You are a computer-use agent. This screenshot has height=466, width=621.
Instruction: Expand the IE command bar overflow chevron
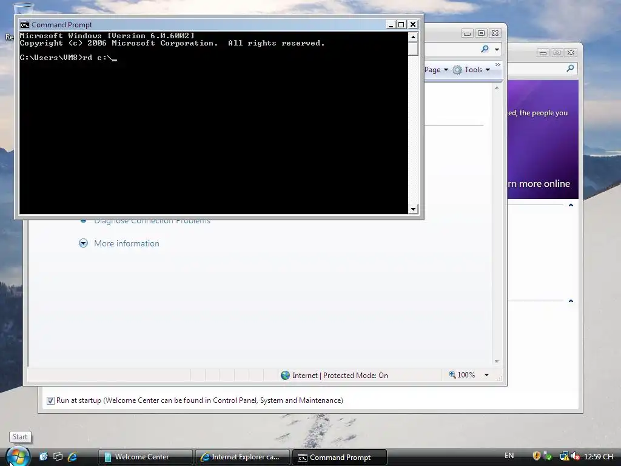tap(498, 64)
